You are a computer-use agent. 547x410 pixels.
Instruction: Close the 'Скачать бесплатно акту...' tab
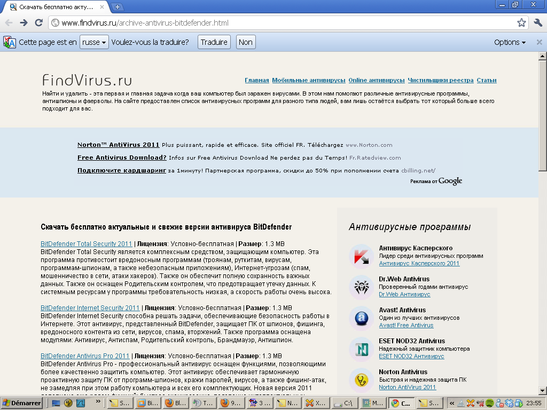coord(102,6)
